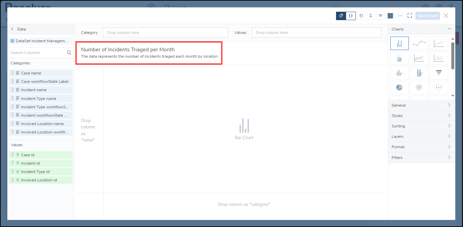463x227 pixels.
Task: Click drag handle of Incident name
Action: (x=12, y=90)
